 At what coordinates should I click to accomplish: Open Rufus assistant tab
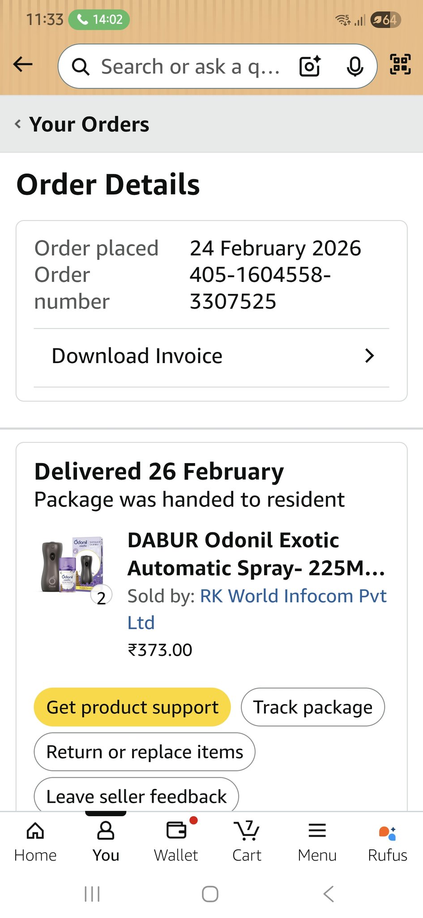pyautogui.click(x=387, y=841)
